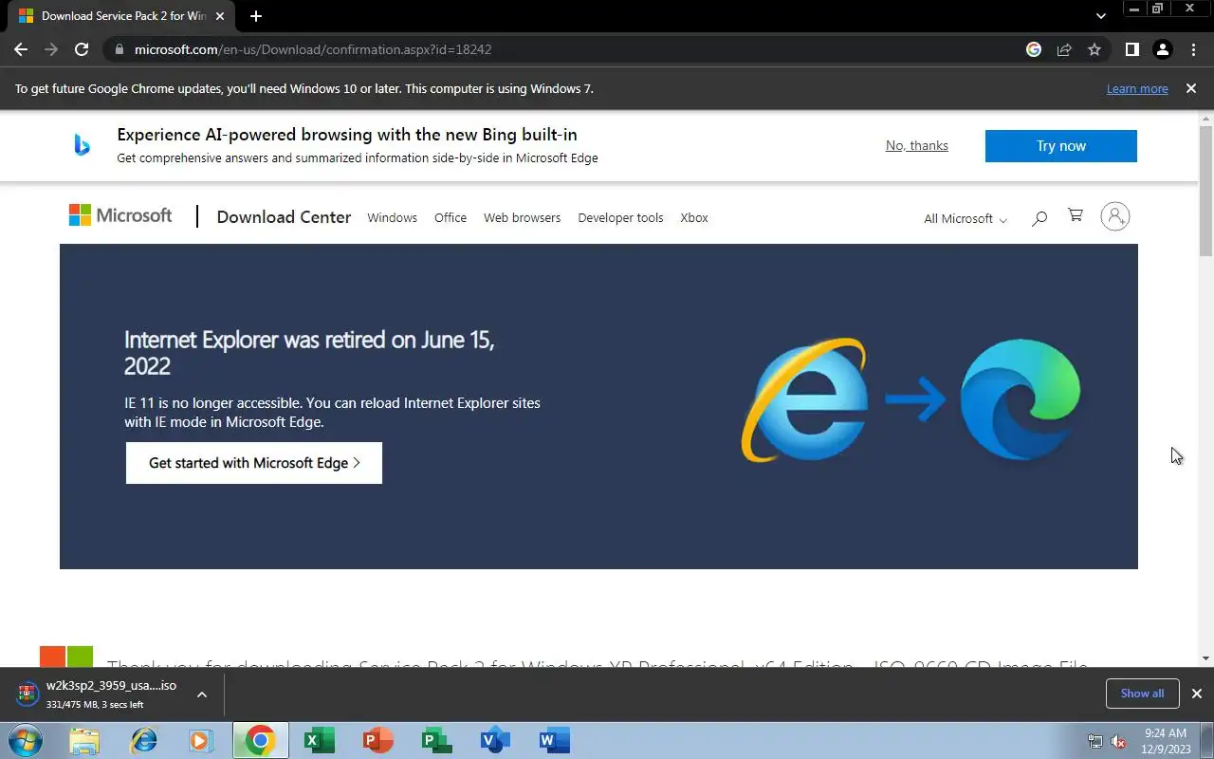Image resolution: width=1214 pixels, height=759 pixels.
Task: Open the Chrome three-dot menu
Action: (1192, 49)
